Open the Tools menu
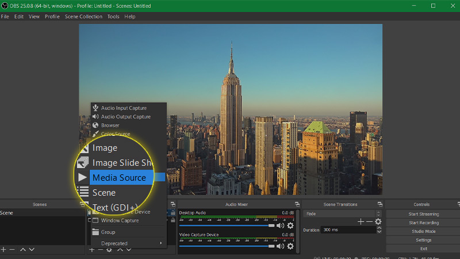 tap(113, 17)
